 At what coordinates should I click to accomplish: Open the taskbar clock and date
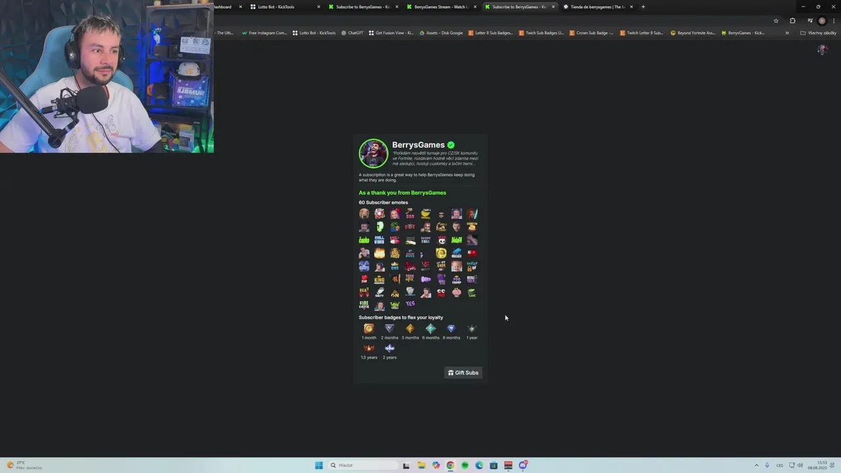pyautogui.click(x=817, y=465)
